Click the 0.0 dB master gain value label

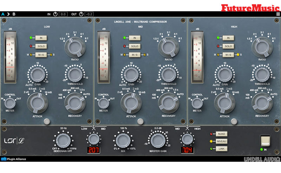tap(158, 128)
